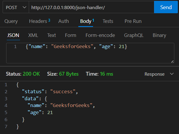Switch to the Pre Run tab
This screenshot has width=179, height=134.
[133, 21]
